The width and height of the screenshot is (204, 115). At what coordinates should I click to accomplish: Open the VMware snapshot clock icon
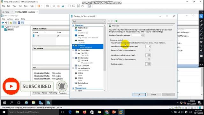tap(54, 6)
